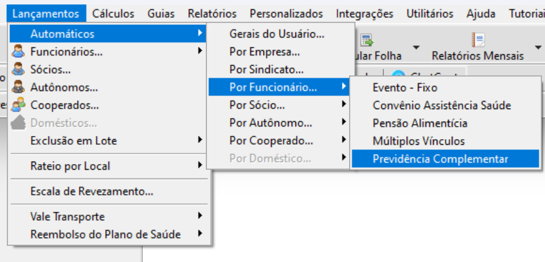Open the Relatórios menu in menu bar
This screenshot has height=262, width=545.
click(x=212, y=14)
